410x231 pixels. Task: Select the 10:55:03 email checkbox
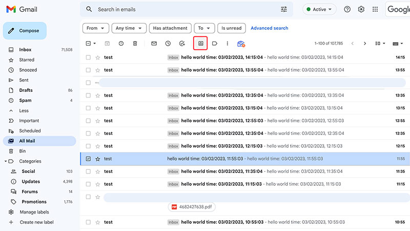88,222
